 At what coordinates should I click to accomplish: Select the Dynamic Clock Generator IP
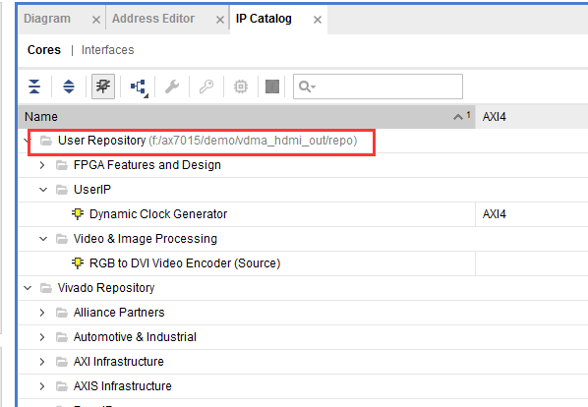(158, 214)
